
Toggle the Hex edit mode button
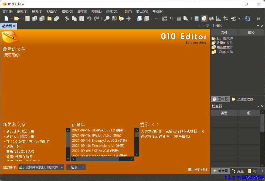(157, 19)
